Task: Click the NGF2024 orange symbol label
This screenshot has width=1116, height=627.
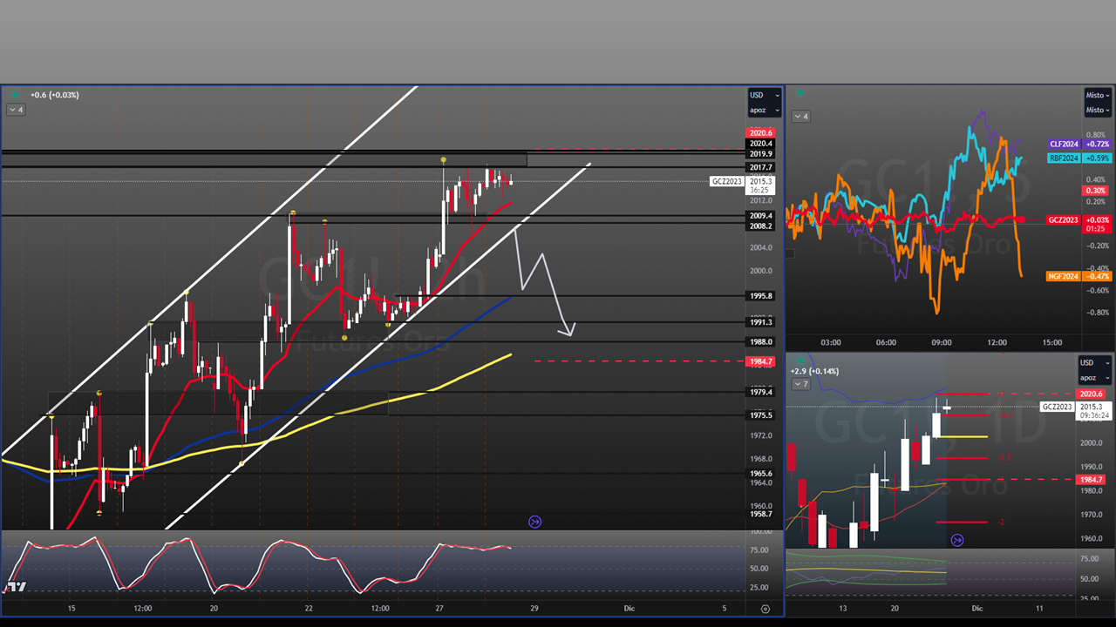Action: pos(1064,276)
